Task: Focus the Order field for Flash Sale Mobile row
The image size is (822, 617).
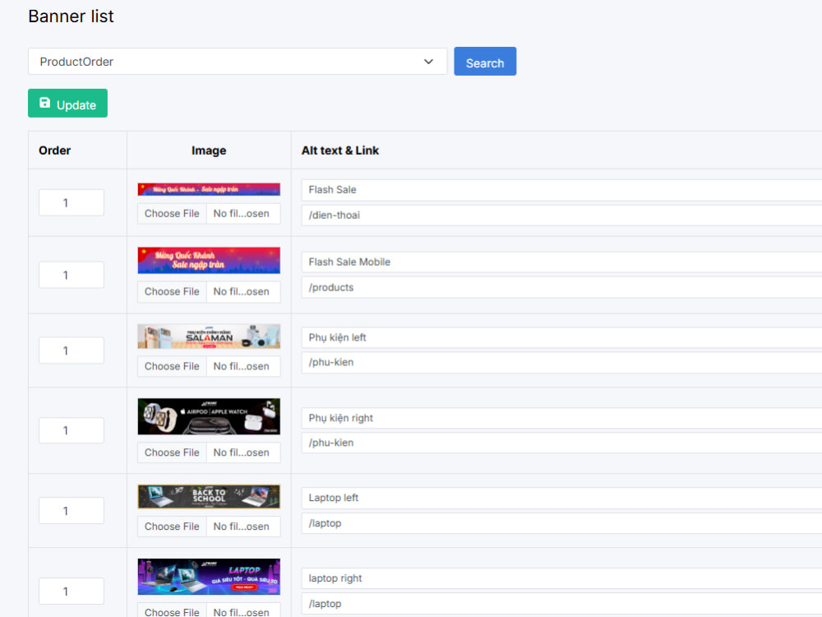Action: tap(72, 275)
